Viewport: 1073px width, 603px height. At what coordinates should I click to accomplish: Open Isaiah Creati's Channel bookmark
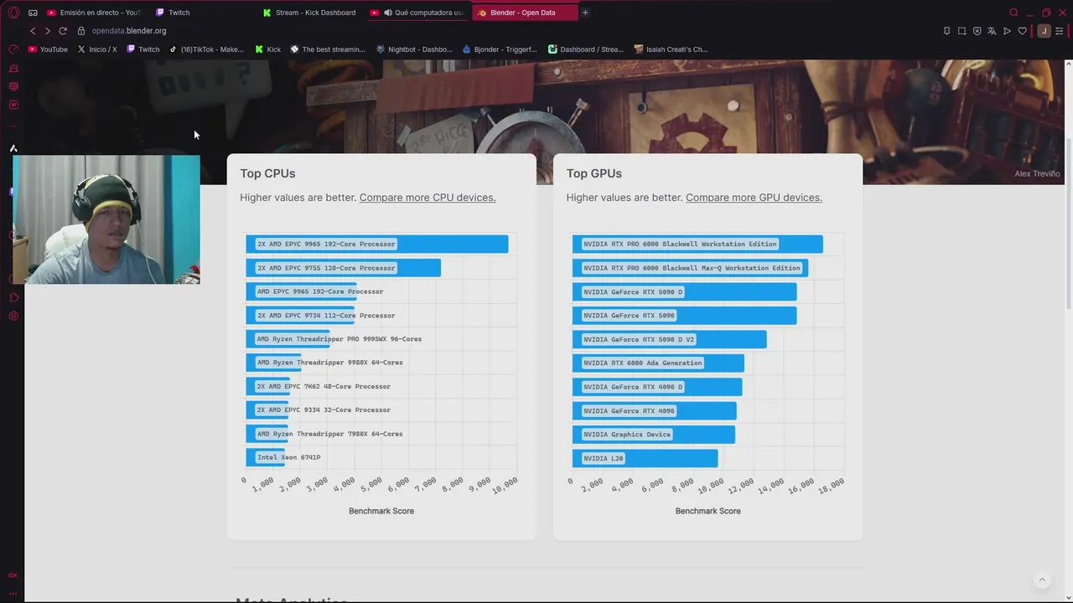click(x=671, y=49)
